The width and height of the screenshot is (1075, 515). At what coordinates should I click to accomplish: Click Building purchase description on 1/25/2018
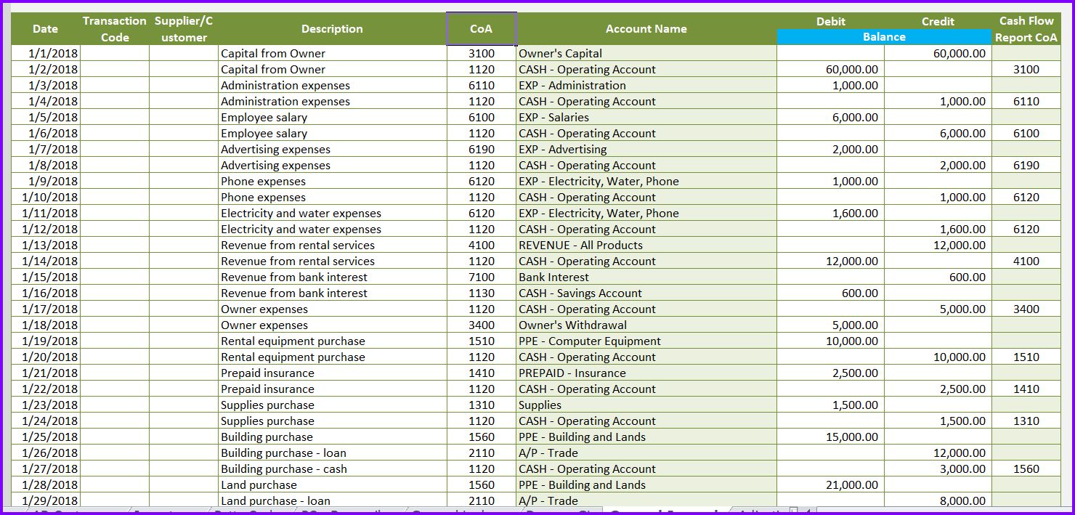click(x=332, y=437)
